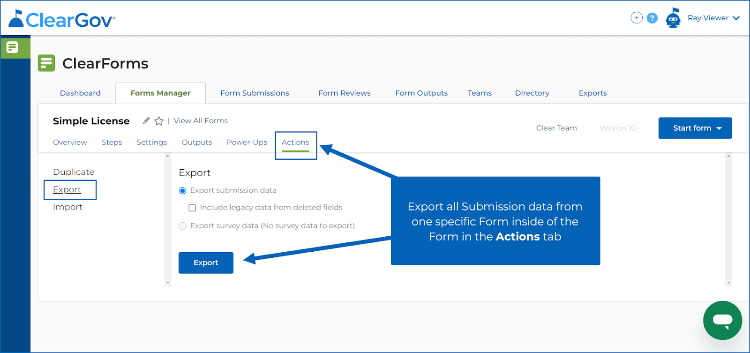This screenshot has width=750, height=353.
Task: Click the right panel scrollbar down arrow
Action: [x=728, y=283]
